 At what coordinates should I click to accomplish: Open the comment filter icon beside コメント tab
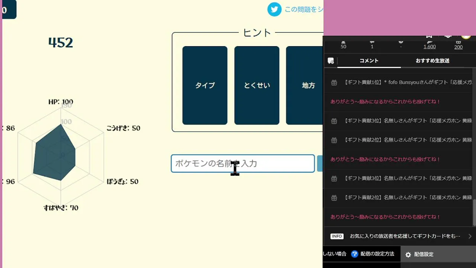[x=331, y=61]
